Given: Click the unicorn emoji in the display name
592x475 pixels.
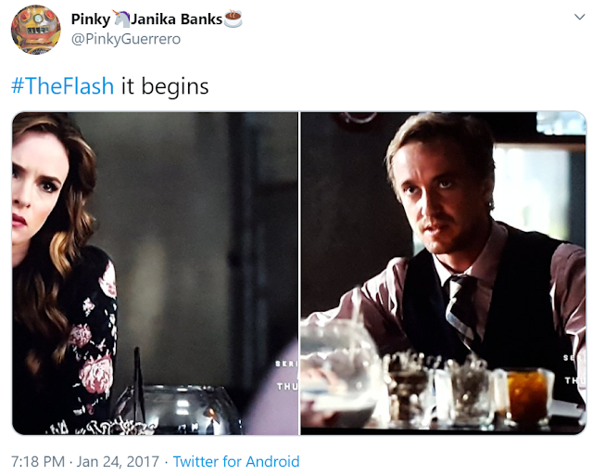Looking at the screenshot, I should (121, 19).
